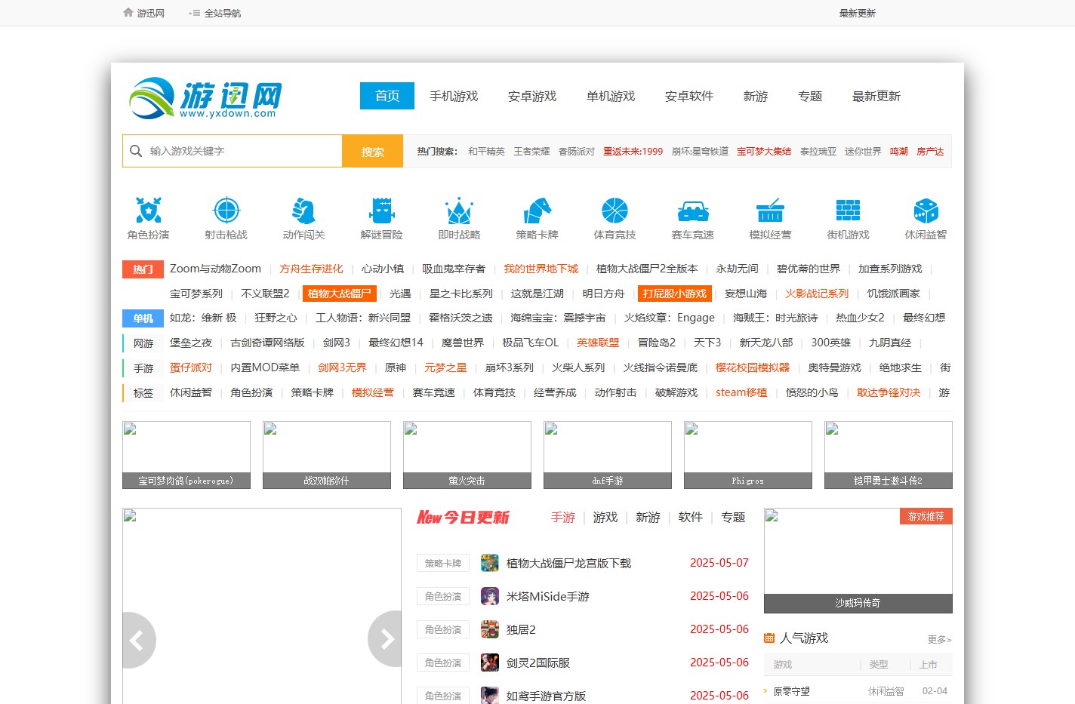Open the 植物大战僵尸龙宫版下载 title link

coord(568,563)
